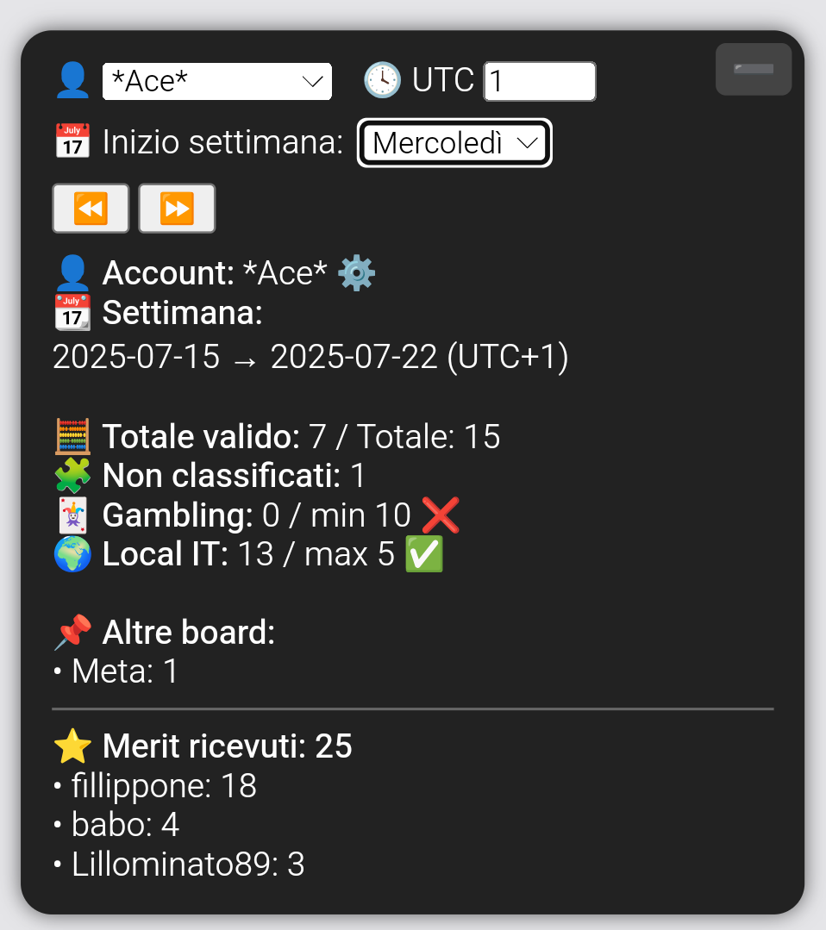Click the user silhouette icon by dropdown
826x930 pixels.
click(x=72, y=80)
